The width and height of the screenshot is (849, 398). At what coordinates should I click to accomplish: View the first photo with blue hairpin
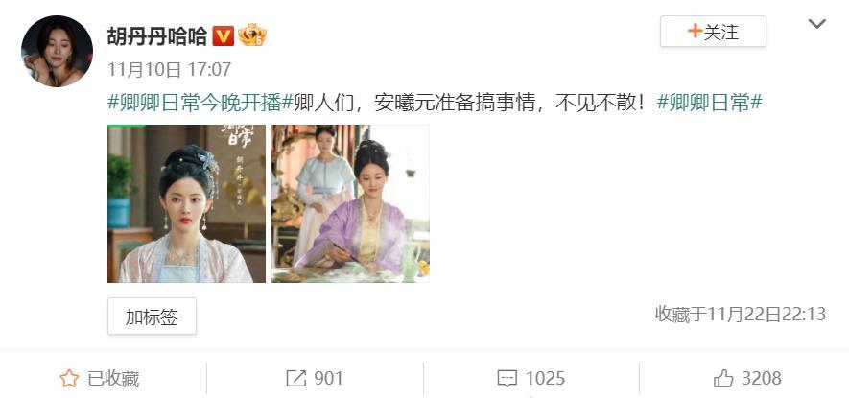[x=187, y=203]
